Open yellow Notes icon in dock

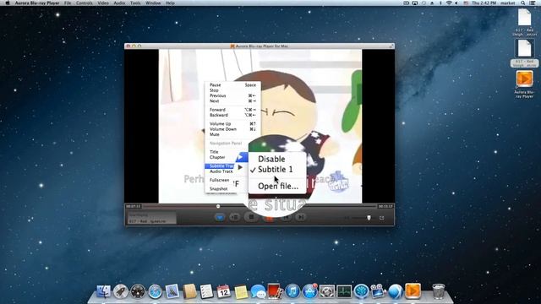point(241,292)
